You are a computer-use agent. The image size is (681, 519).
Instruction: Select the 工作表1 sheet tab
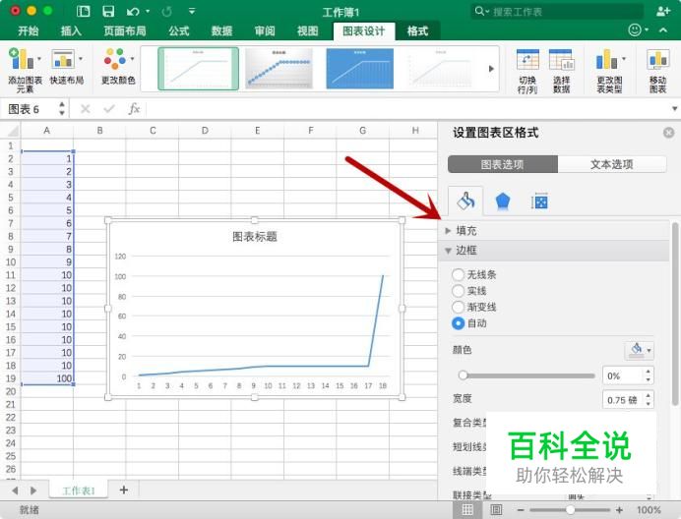(x=79, y=490)
